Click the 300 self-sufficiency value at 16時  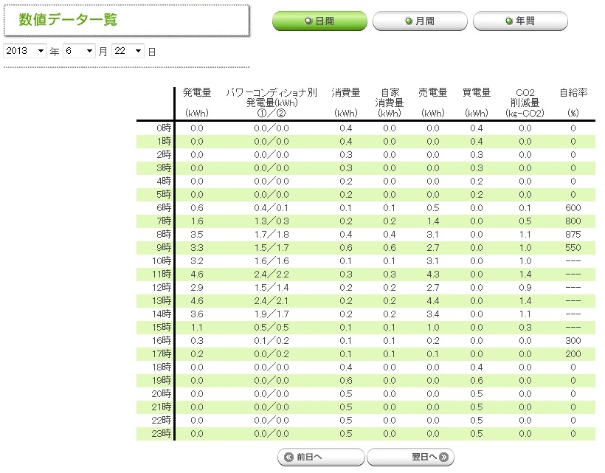[573, 340]
